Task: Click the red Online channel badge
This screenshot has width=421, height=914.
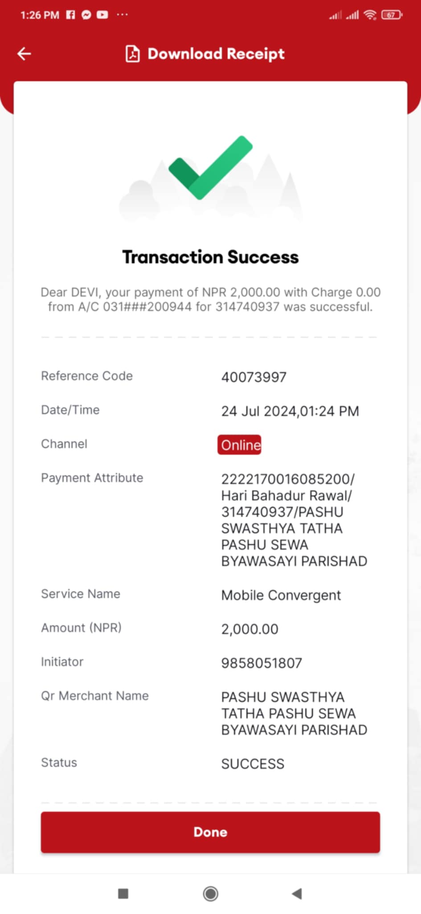Action: [239, 445]
